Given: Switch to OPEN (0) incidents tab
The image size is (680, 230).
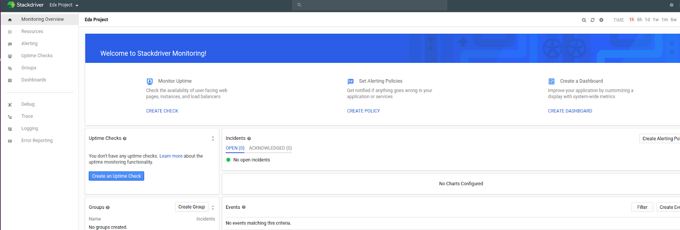Looking at the screenshot, I should click(235, 148).
